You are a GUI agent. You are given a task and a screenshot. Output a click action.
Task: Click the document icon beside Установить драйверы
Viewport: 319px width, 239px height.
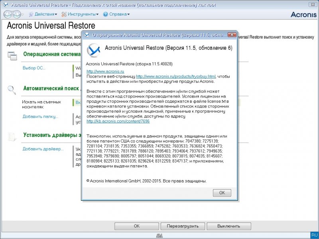(x=12, y=137)
